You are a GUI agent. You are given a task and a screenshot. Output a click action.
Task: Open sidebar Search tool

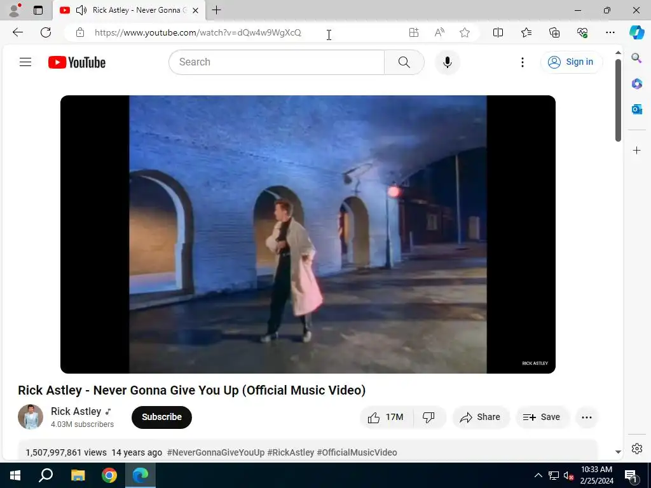pos(636,58)
